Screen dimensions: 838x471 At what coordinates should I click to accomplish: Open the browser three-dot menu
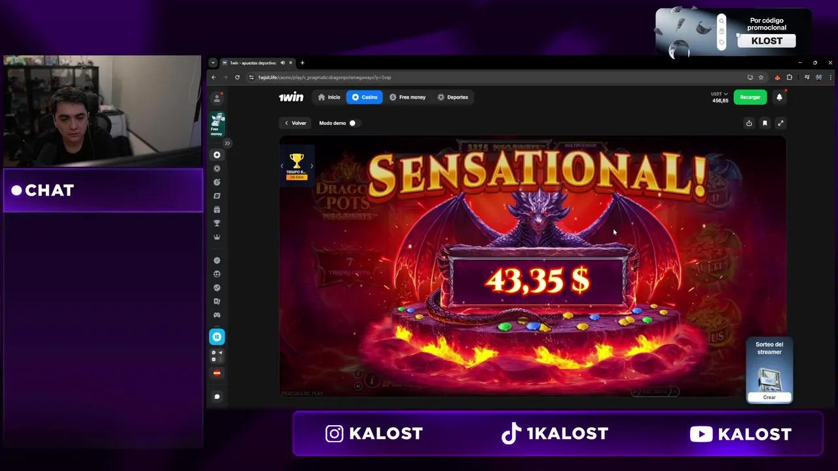pyautogui.click(x=830, y=77)
